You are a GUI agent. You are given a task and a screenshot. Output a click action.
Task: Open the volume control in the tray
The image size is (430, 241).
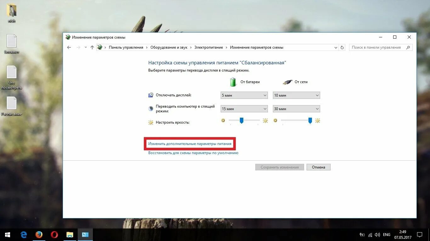coord(377,235)
